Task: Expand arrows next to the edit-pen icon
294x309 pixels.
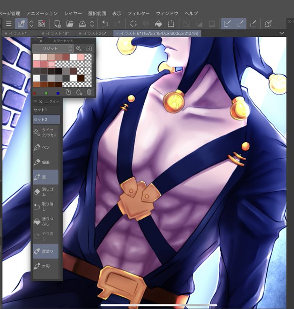Action: 31,24
